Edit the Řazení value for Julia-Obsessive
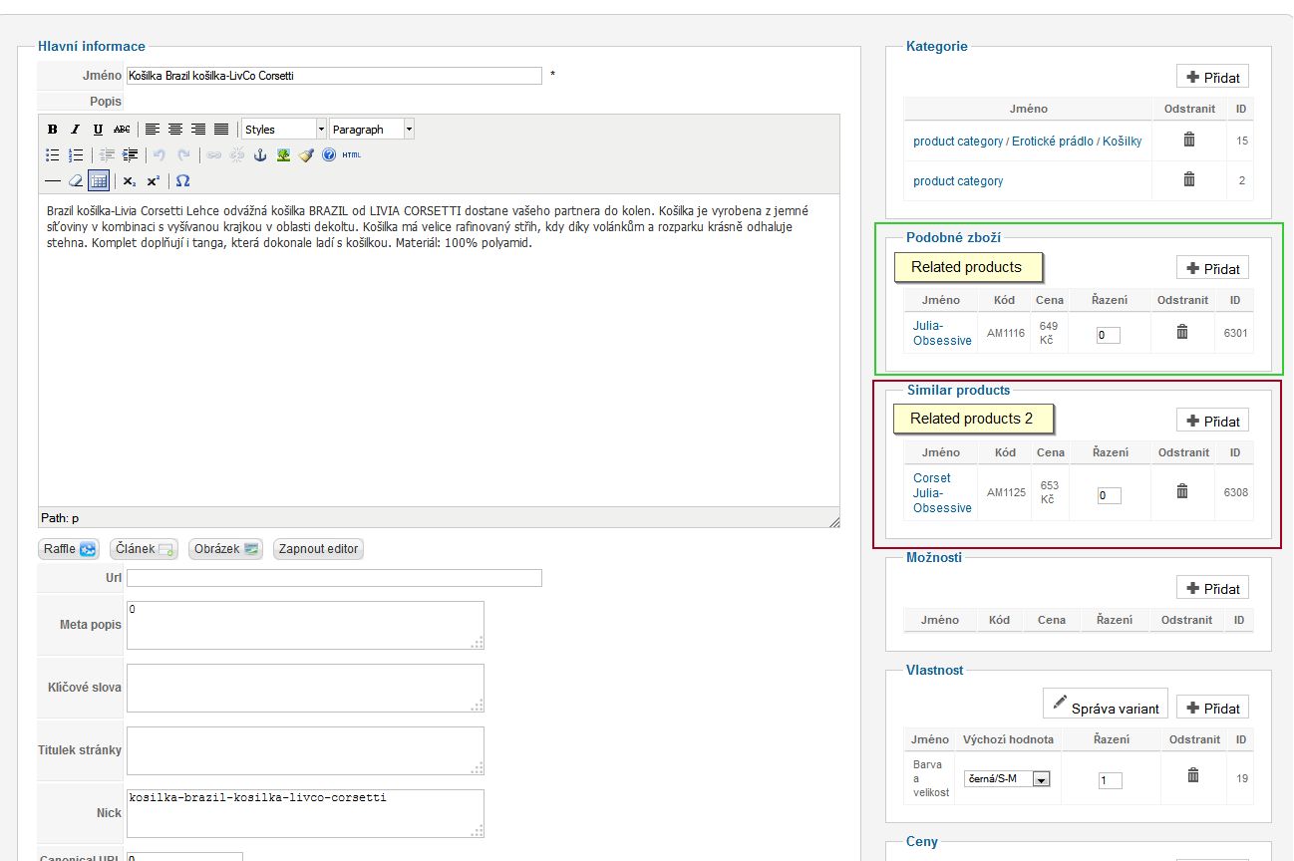 (x=1108, y=336)
